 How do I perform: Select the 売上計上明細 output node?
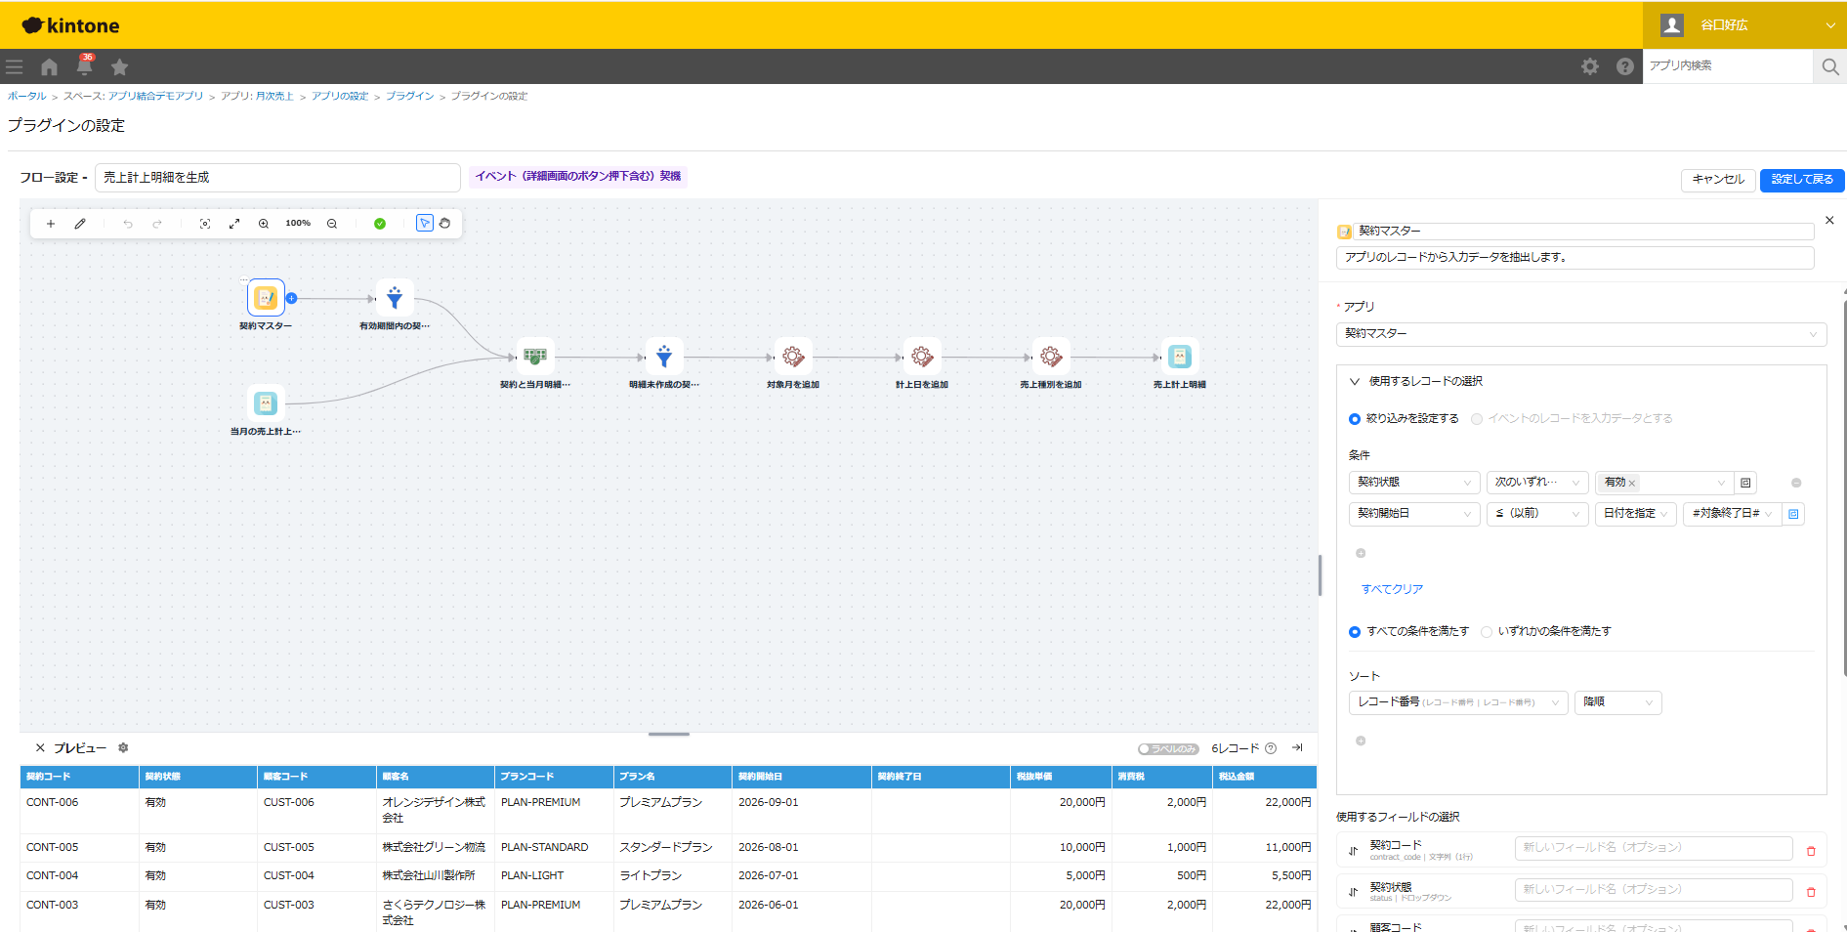pos(1180,357)
